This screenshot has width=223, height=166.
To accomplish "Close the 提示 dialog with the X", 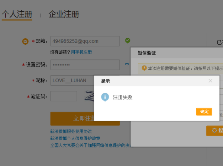I will pyautogui.click(x=210, y=81).
